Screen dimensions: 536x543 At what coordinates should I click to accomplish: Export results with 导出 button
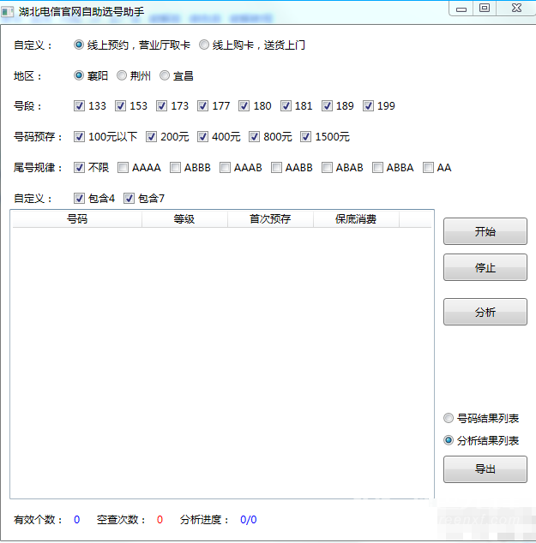pos(485,469)
